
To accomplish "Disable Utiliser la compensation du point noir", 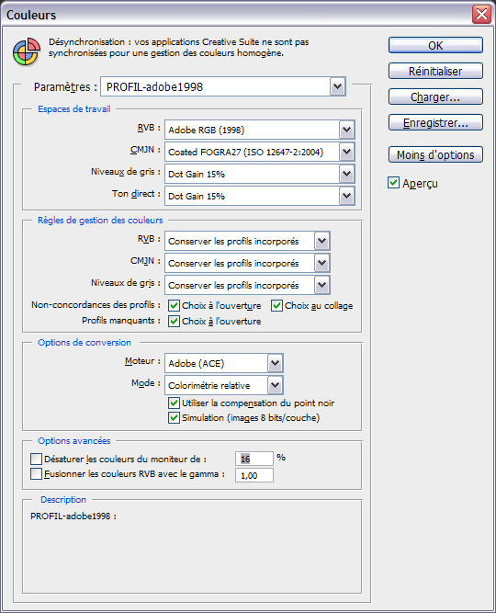I will [174, 403].
